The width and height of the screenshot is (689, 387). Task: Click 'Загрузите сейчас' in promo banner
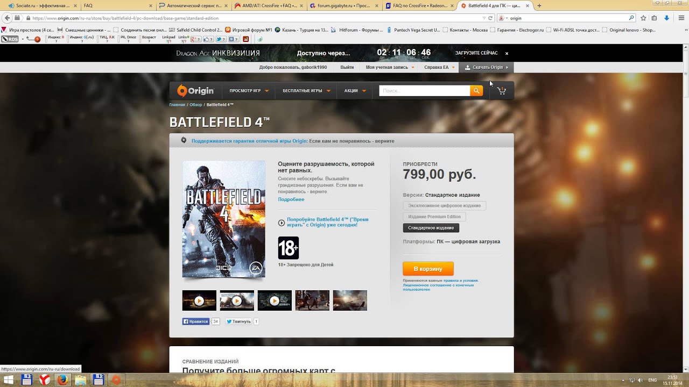pyautogui.click(x=476, y=53)
